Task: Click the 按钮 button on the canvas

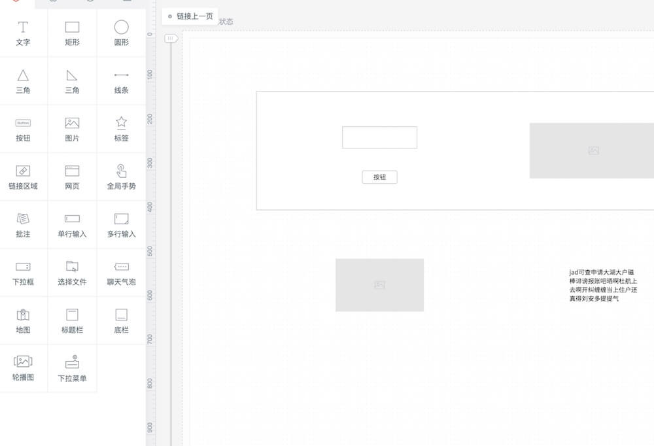Action: click(x=379, y=177)
